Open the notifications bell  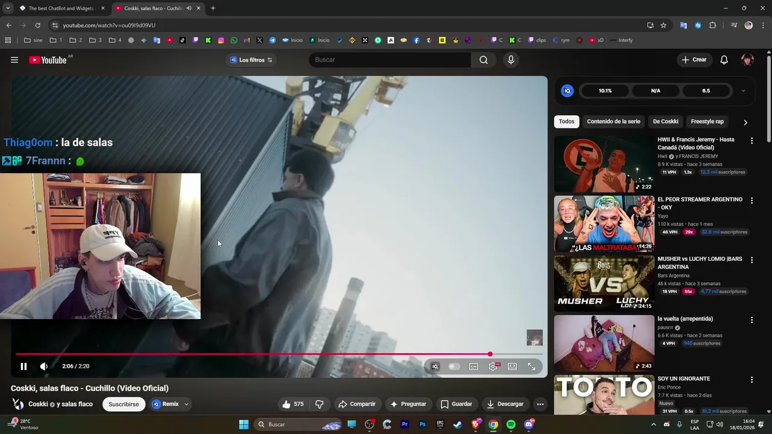[x=724, y=60]
